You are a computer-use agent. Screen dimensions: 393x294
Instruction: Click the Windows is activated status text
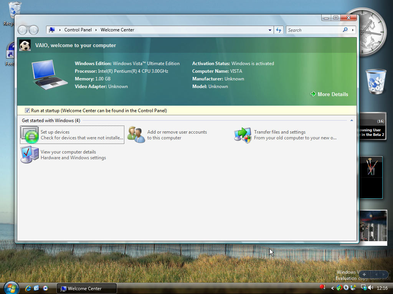[x=253, y=64]
